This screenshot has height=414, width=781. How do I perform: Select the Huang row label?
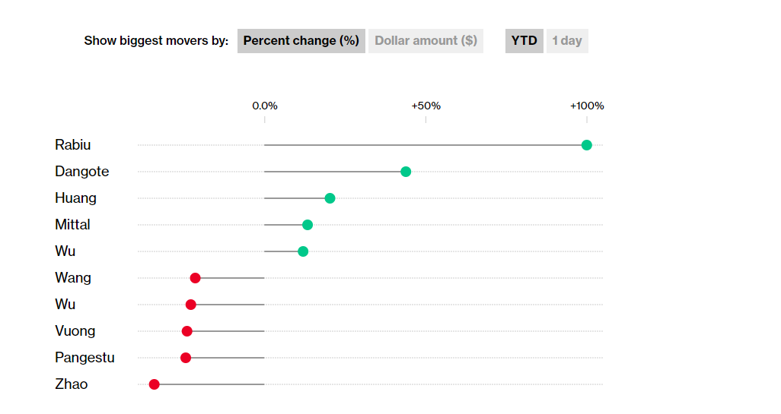(76, 198)
